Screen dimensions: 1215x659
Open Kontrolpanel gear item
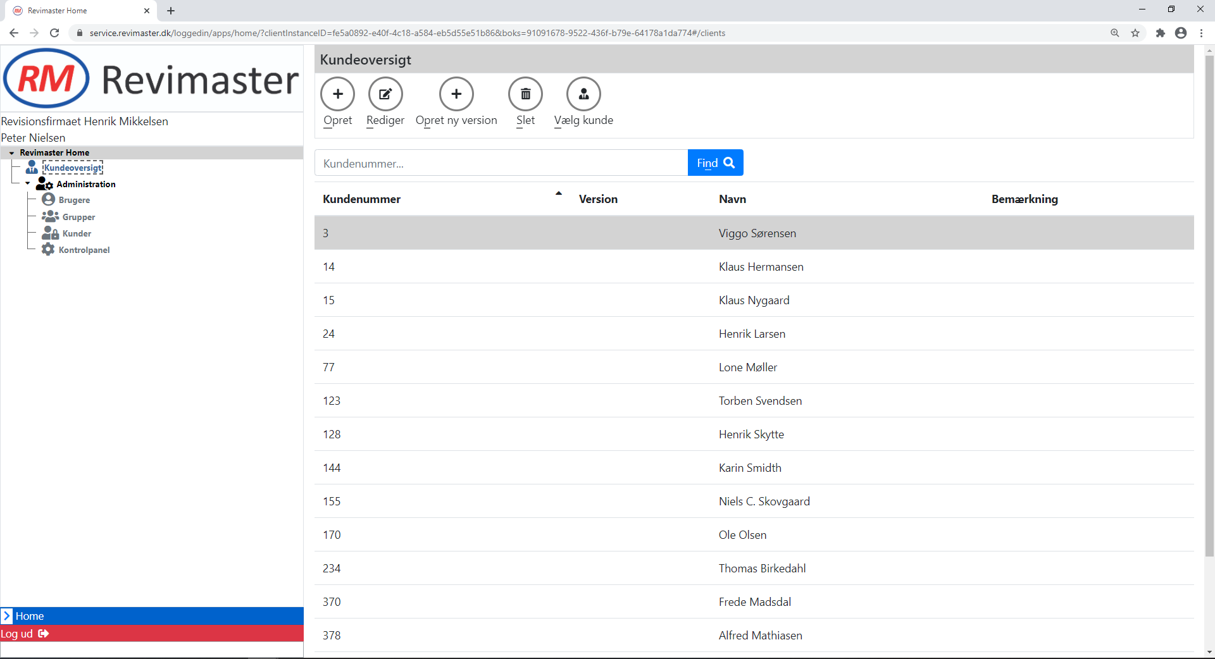[84, 250]
